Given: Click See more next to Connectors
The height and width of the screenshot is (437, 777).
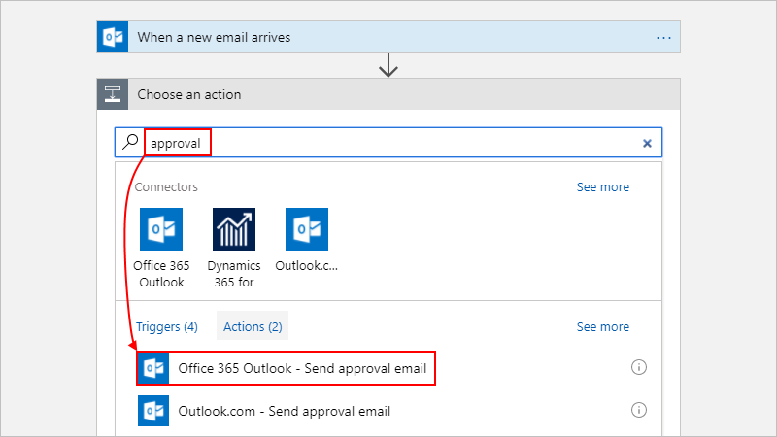Looking at the screenshot, I should pyautogui.click(x=602, y=186).
